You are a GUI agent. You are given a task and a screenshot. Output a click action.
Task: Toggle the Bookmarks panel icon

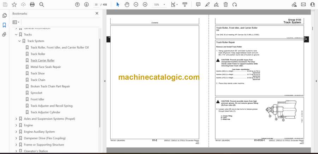tap(4, 25)
